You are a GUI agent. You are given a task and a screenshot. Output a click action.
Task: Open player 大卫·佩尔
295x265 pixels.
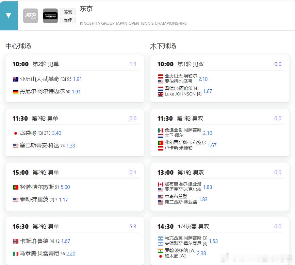pyautogui.click(x=174, y=136)
